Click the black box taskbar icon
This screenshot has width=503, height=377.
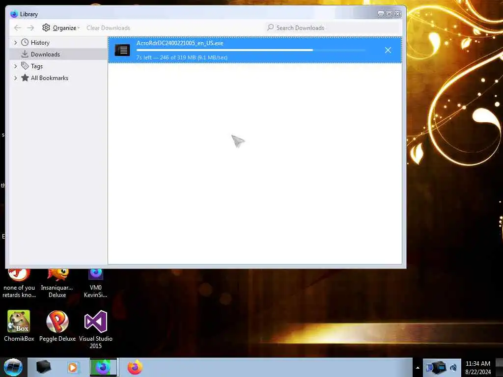44,367
